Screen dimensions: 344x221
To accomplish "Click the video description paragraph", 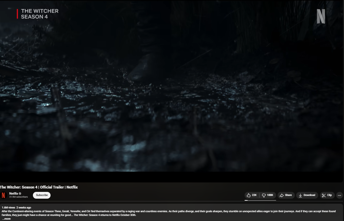I will 169,213.
